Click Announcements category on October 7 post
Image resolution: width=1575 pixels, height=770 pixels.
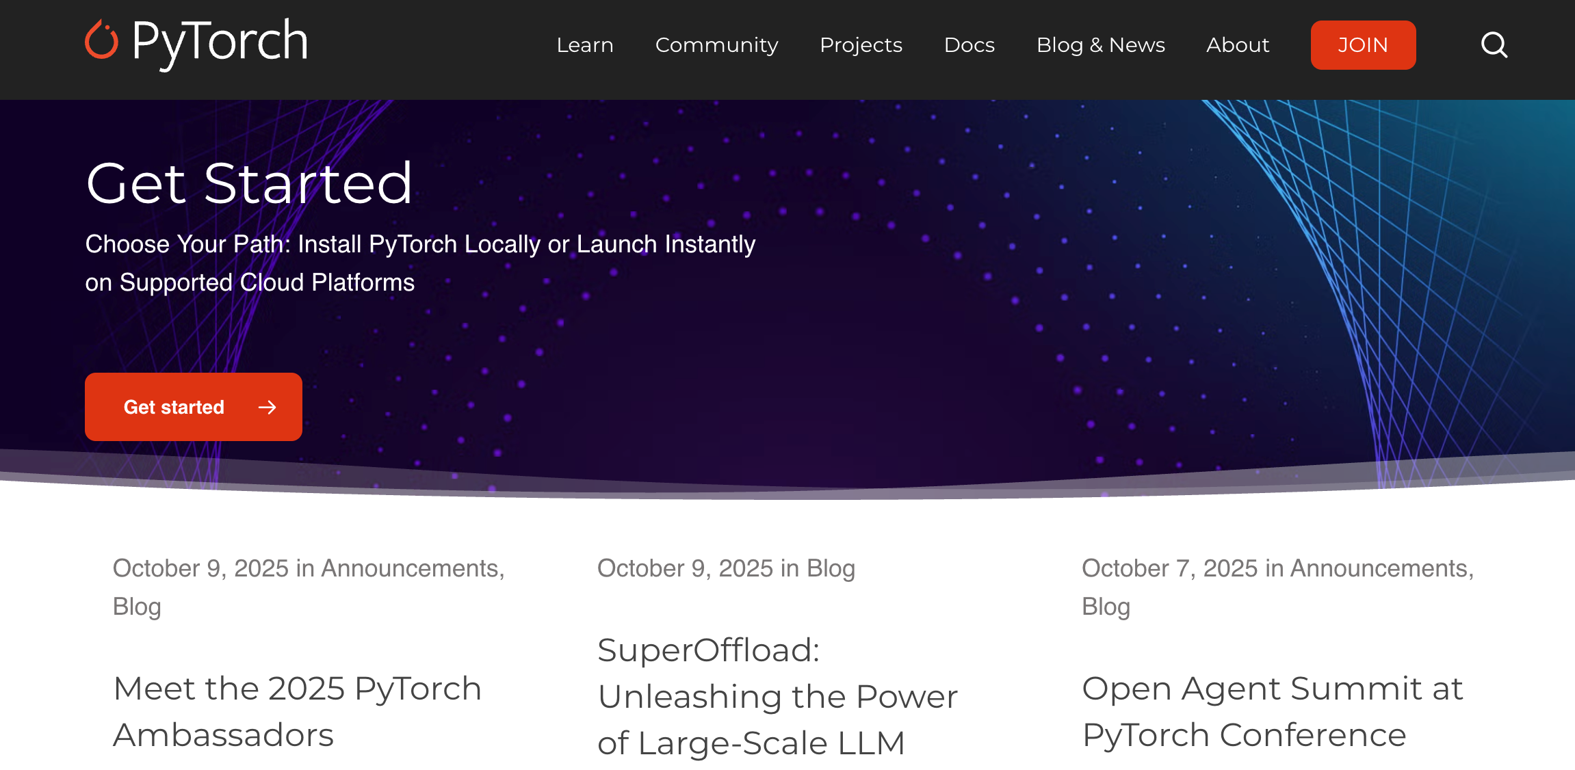click(1381, 568)
